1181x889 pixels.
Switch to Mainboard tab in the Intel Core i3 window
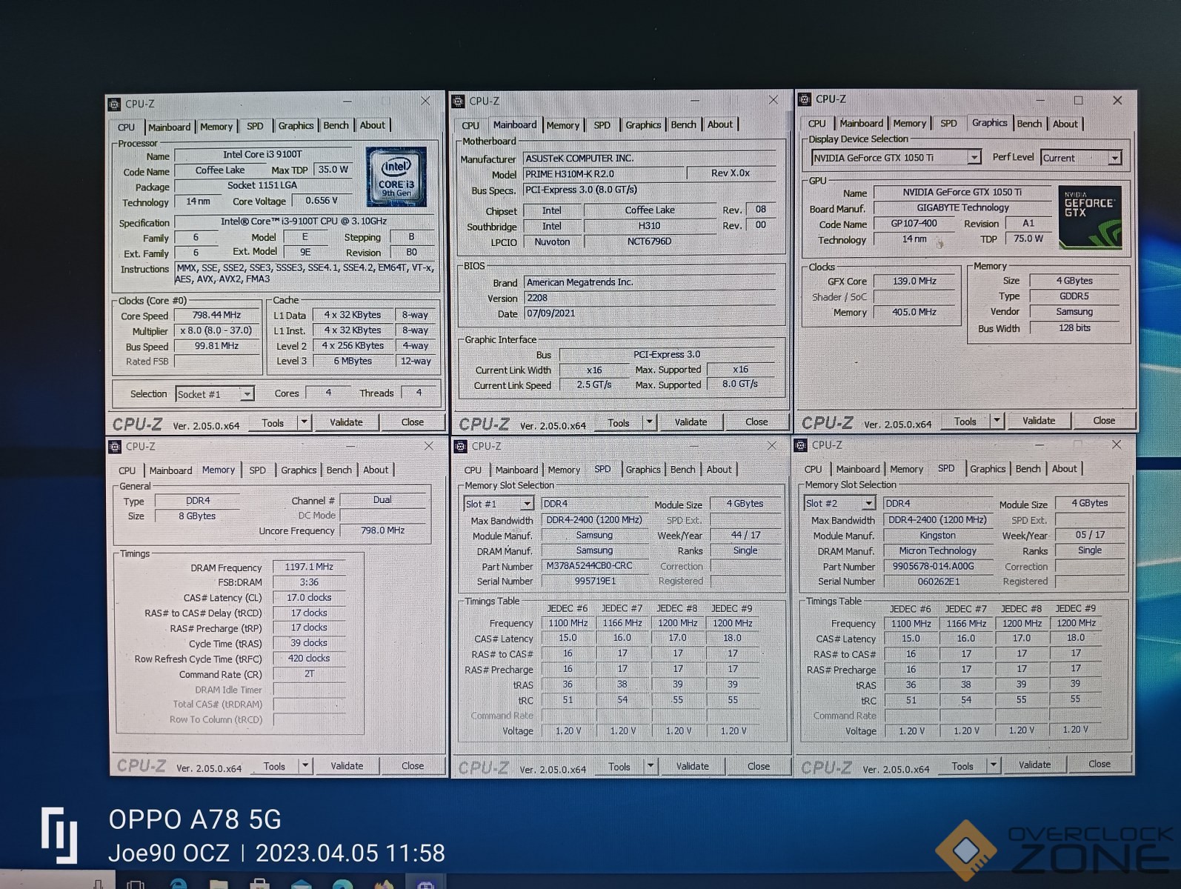(x=169, y=127)
